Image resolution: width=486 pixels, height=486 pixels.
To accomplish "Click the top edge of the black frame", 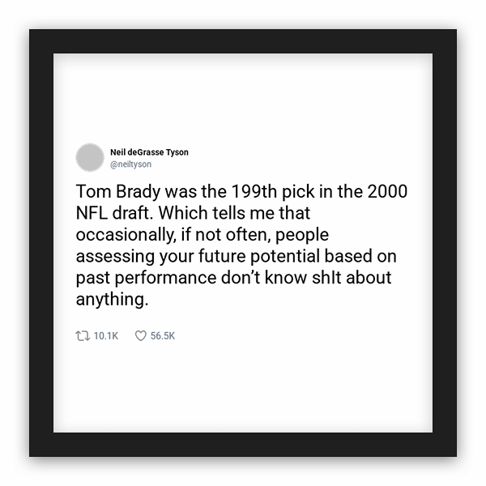I will (243, 41).
